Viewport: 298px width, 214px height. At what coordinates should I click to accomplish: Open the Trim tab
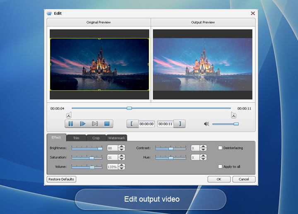(x=77, y=138)
